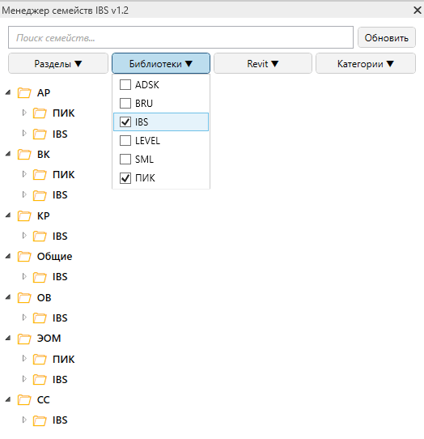Click the Обновить button
The image size is (424, 439).
tap(387, 37)
